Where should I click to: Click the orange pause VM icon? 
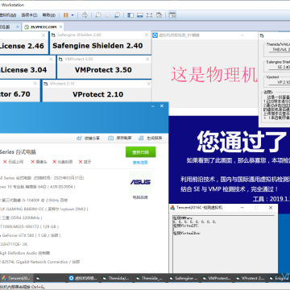point(66,15)
